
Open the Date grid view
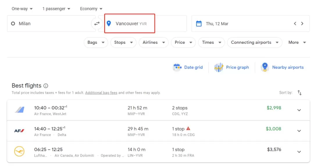(188, 67)
